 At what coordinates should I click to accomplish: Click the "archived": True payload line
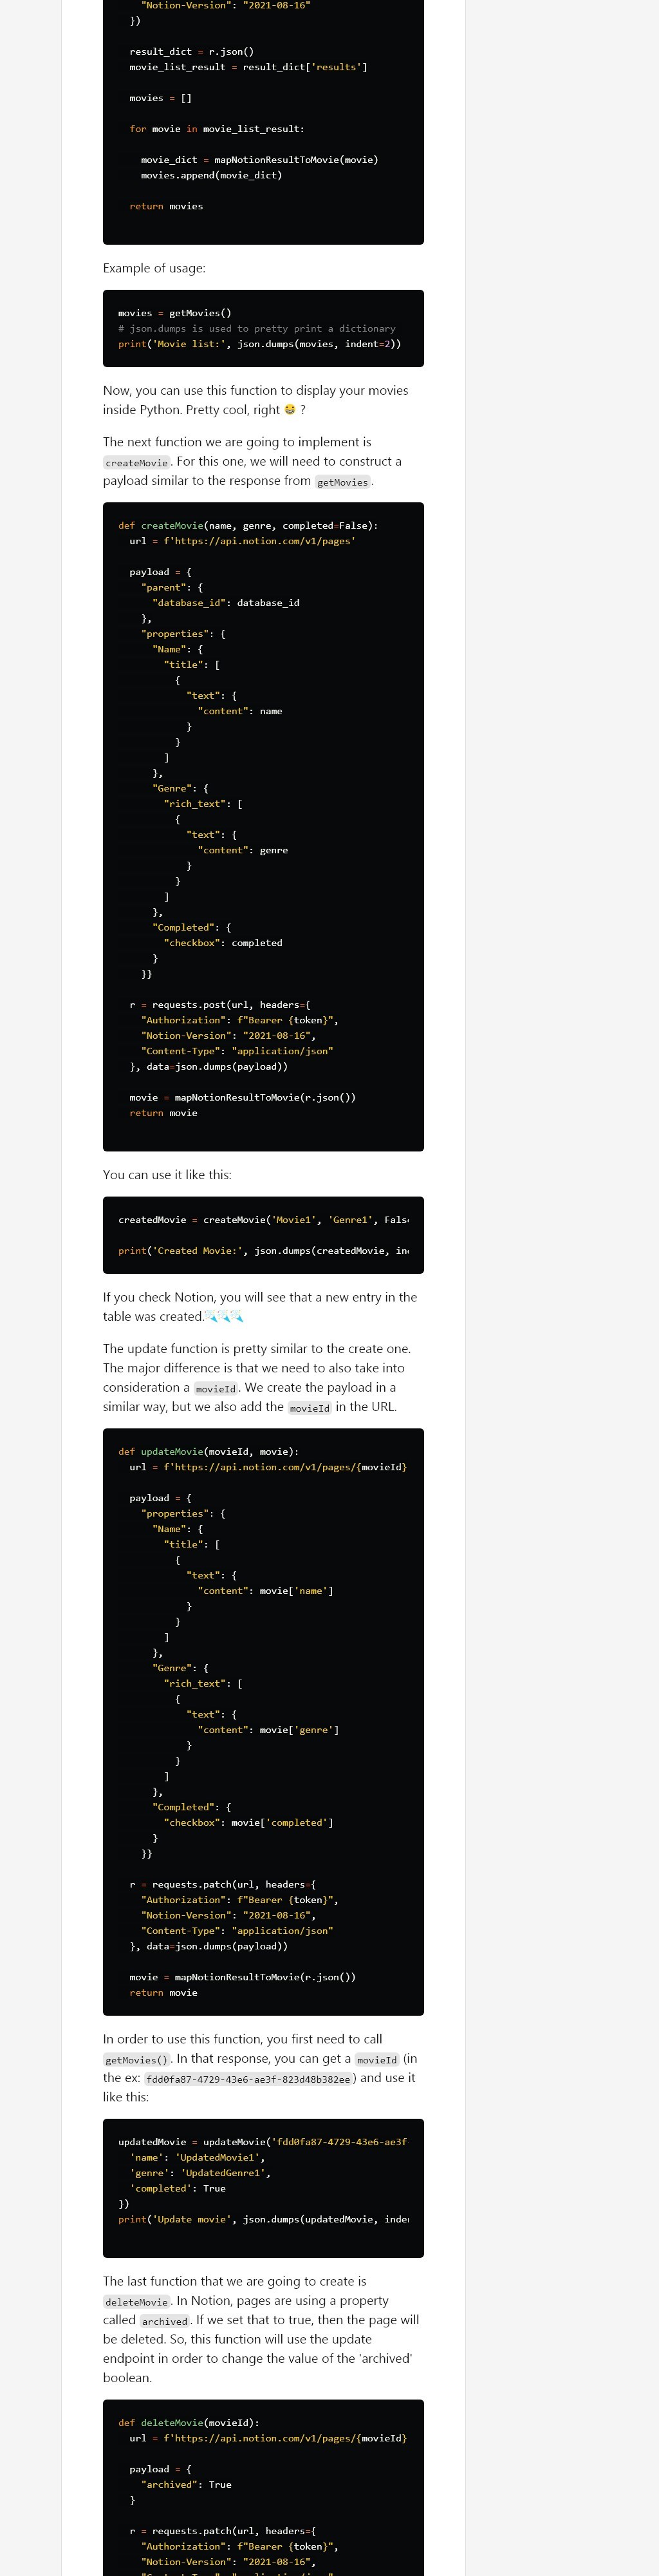(186, 2484)
